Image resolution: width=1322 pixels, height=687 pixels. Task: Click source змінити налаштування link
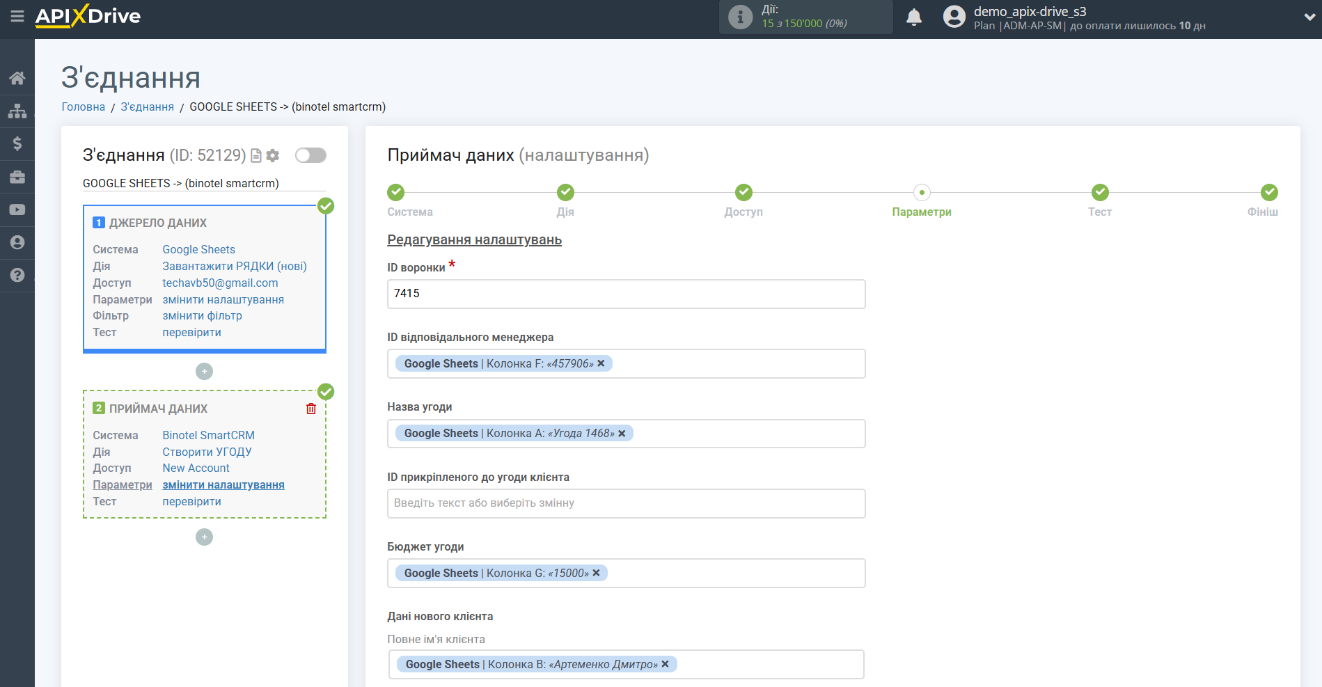click(223, 299)
